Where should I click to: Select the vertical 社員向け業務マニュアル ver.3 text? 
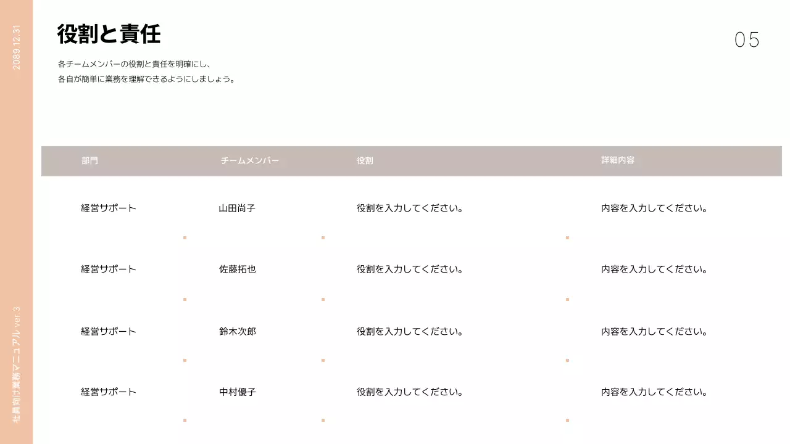pyautogui.click(x=17, y=364)
